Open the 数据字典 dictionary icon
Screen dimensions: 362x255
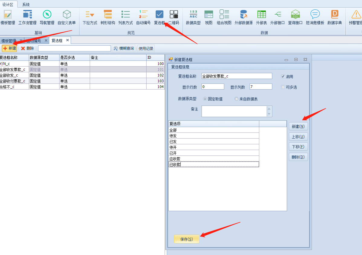coord(335,14)
